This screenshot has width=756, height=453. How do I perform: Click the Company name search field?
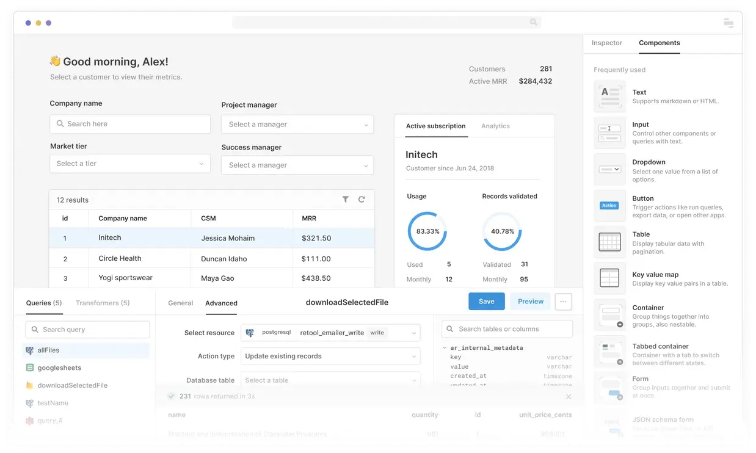130,124
